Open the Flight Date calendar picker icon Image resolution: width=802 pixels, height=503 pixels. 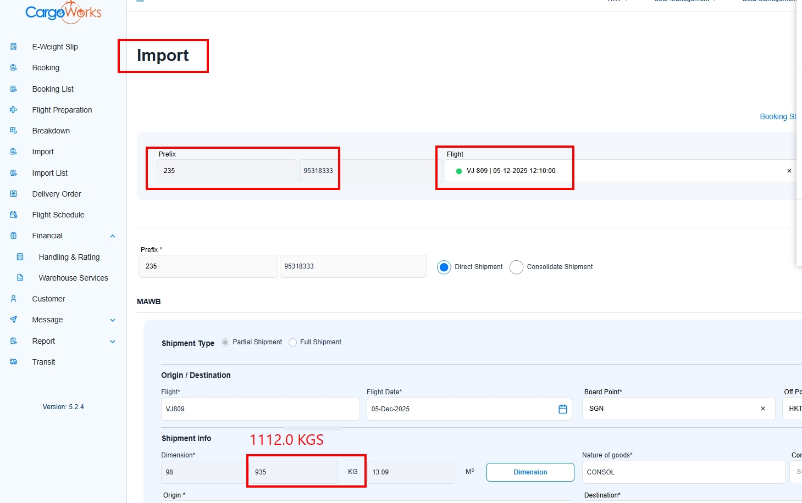tap(562, 409)
